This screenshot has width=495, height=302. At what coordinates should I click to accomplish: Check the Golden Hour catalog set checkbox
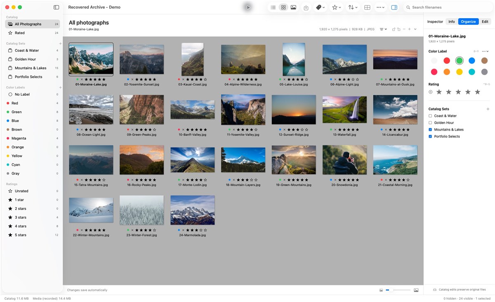point(430,123)
